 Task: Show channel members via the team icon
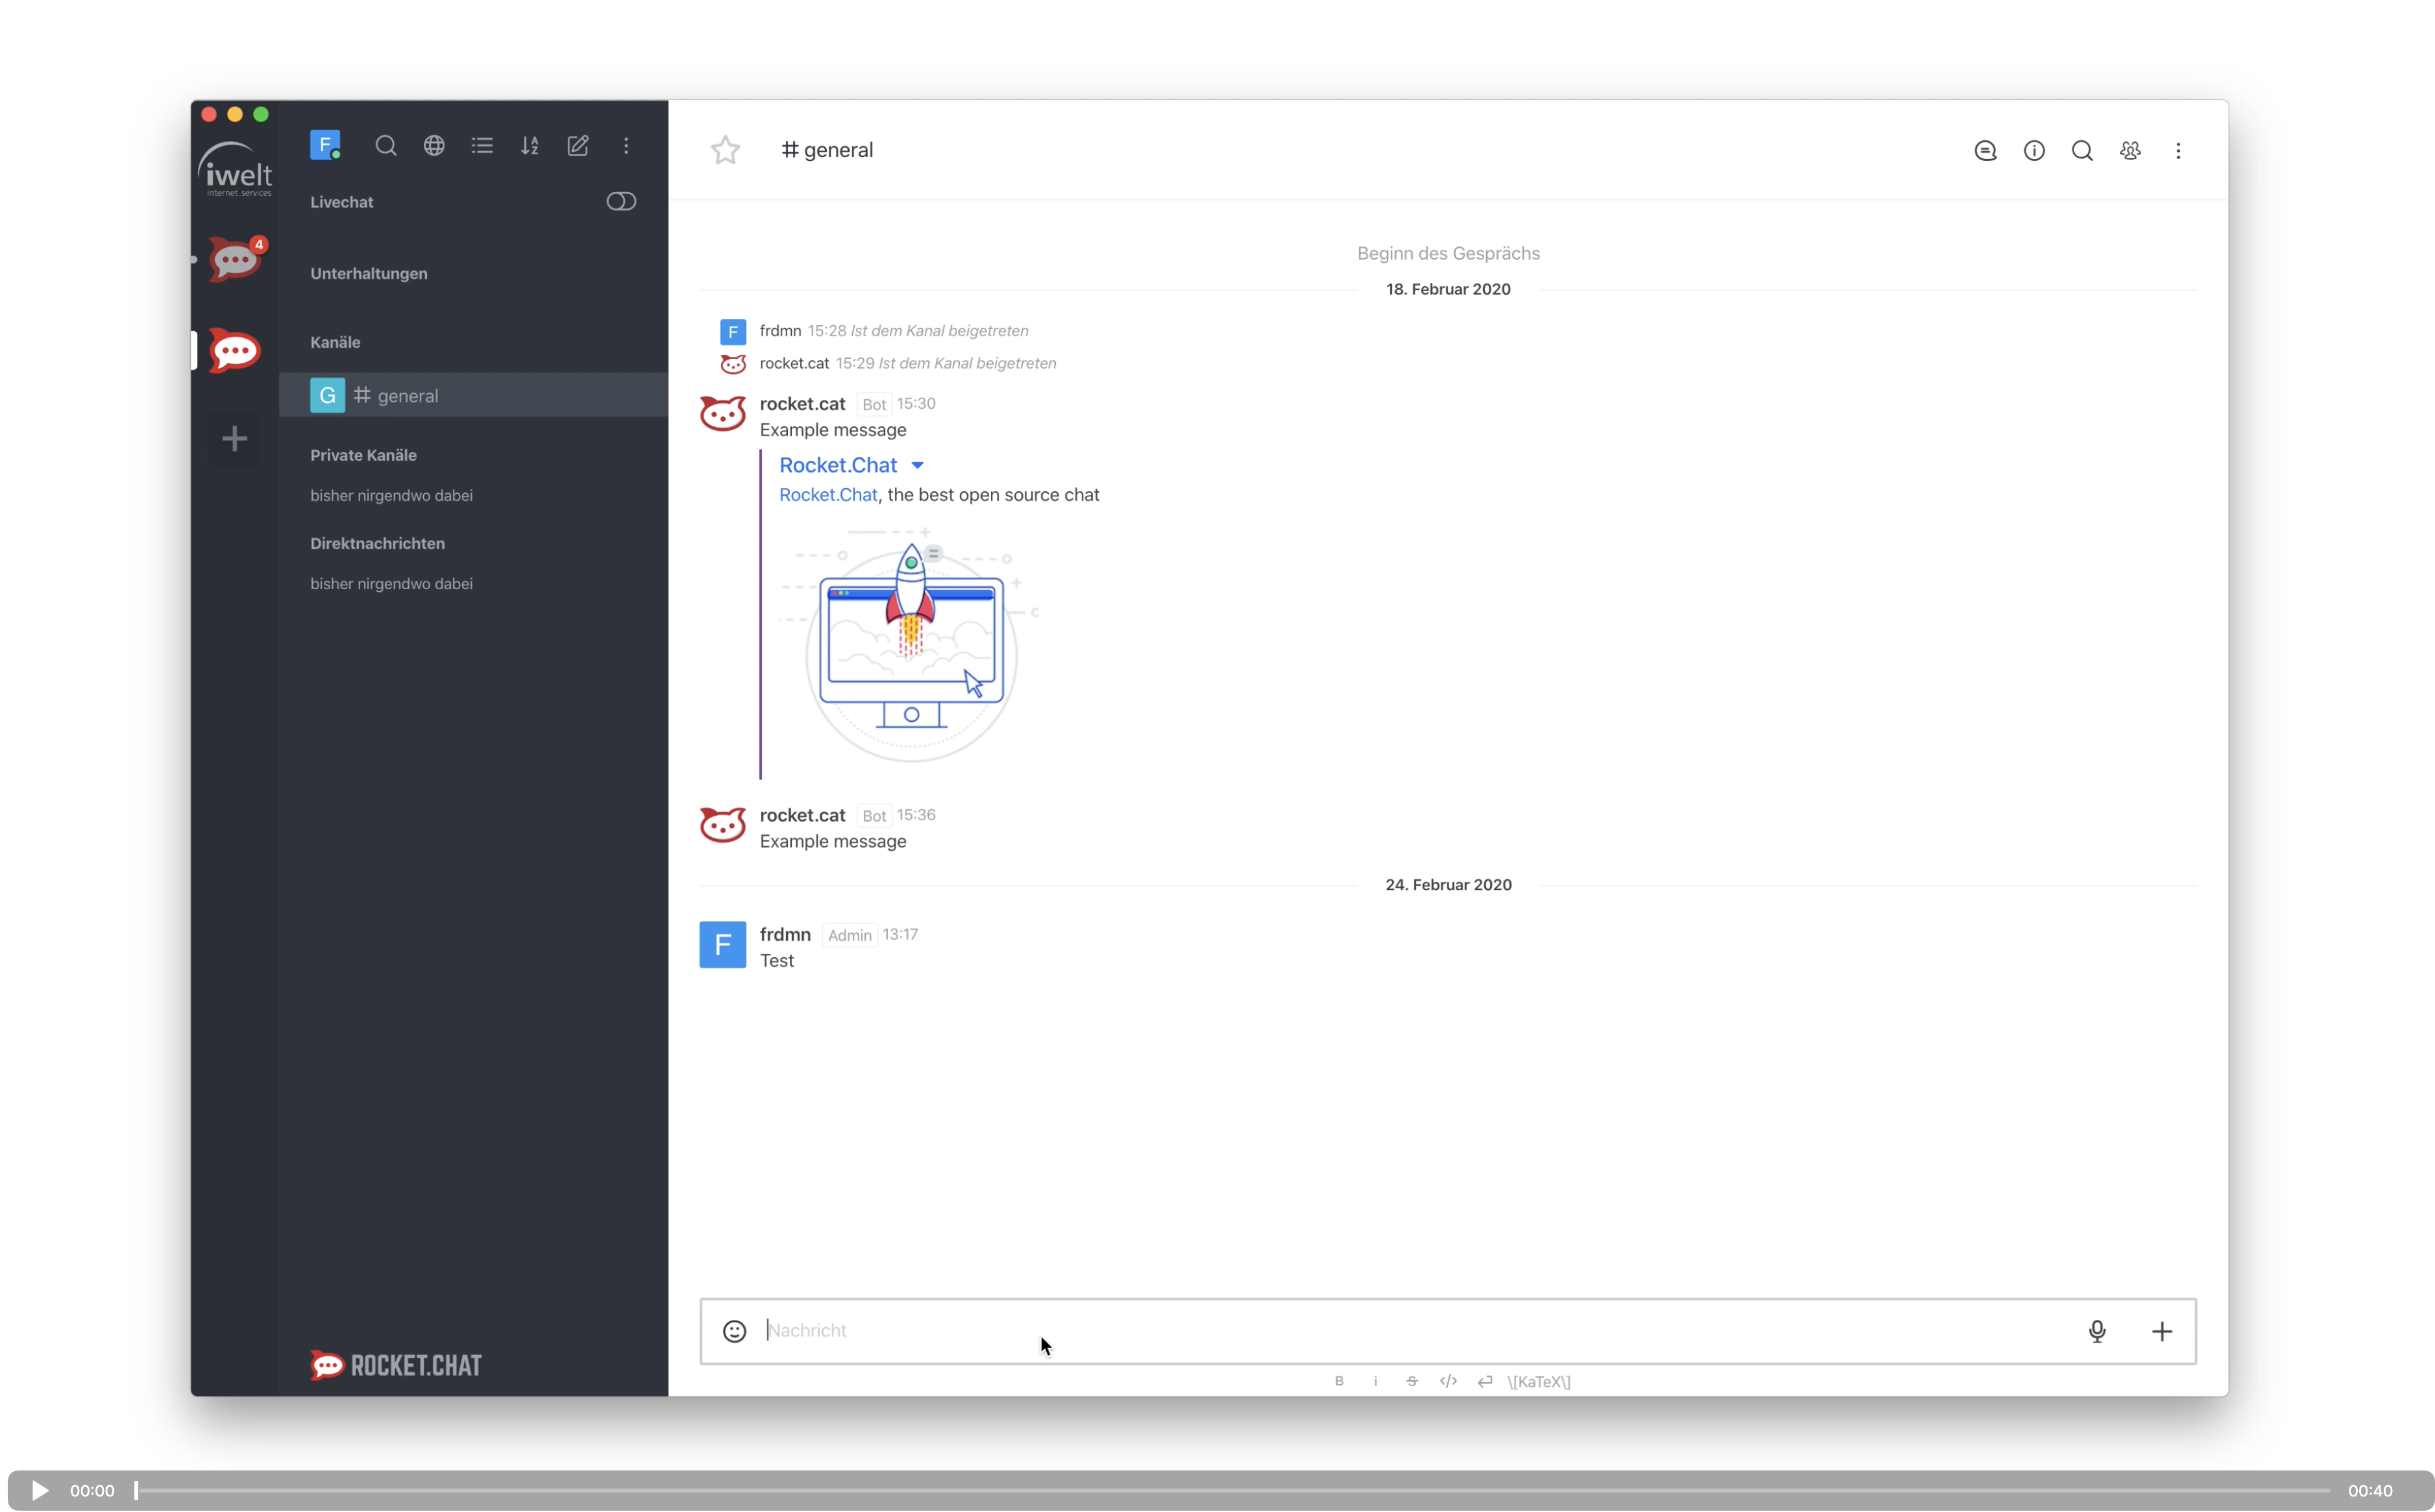pyautogui.click(x=2130, y=150)
